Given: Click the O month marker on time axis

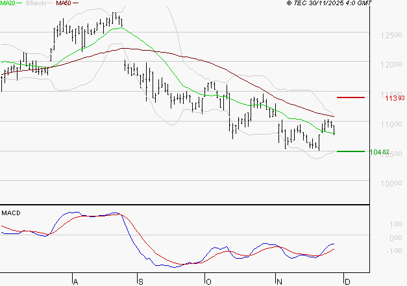Looking at the screenshot, I should pos(208,282).
